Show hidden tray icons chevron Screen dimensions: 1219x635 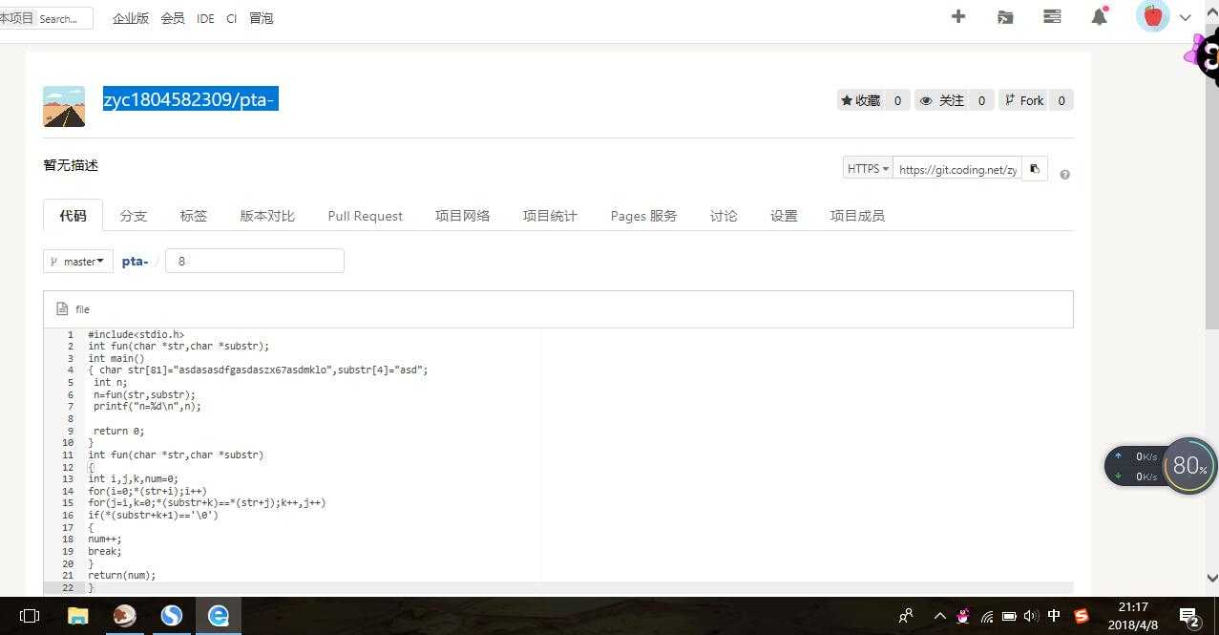click(939, 616)
